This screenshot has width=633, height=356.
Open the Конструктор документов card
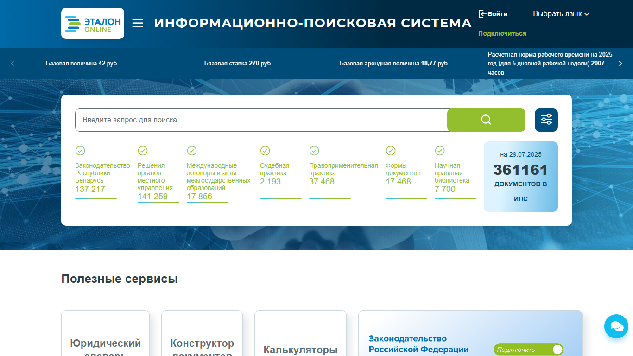(202, 333)
